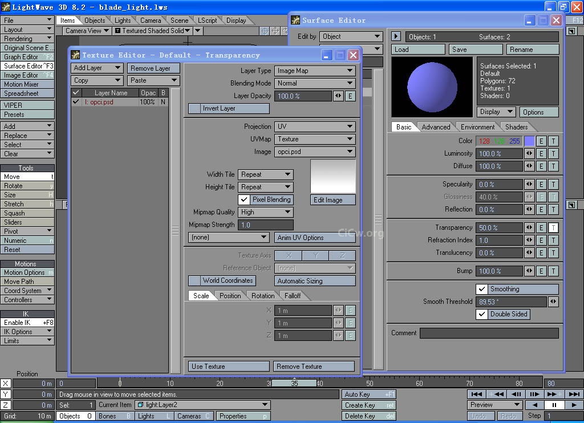
Task: Switch to the Advanced tab
Action: [x=436, y=127]
